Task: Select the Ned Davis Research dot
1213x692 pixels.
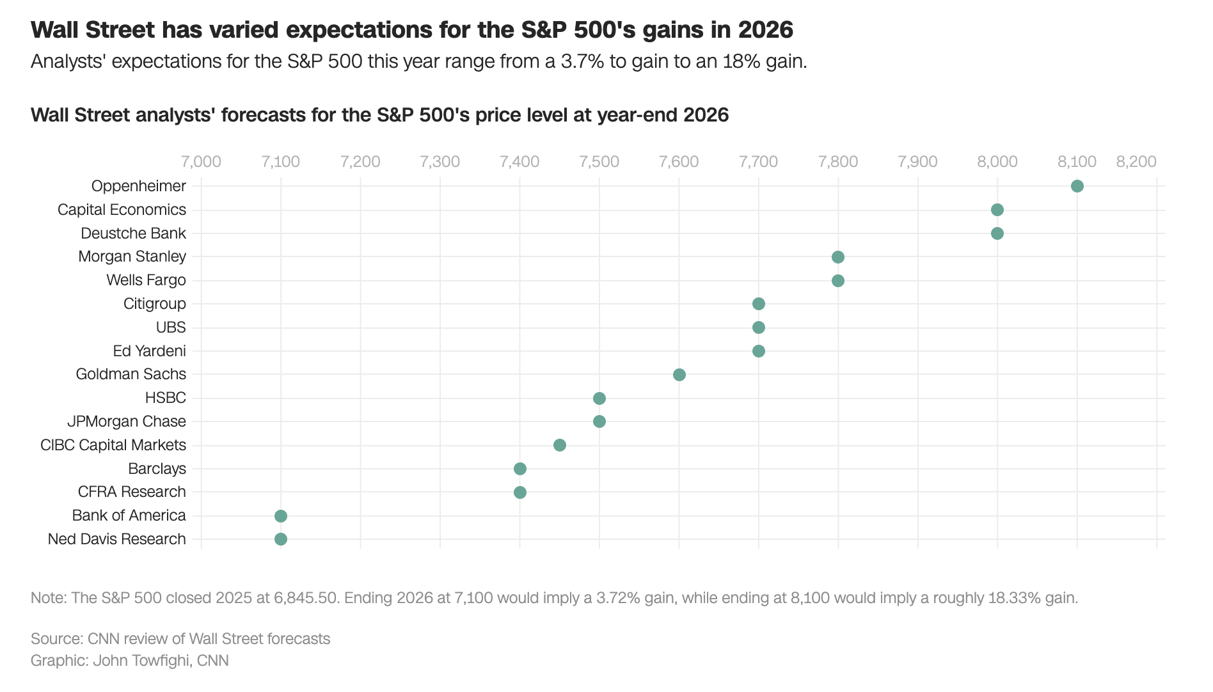Action: [280, 539]
